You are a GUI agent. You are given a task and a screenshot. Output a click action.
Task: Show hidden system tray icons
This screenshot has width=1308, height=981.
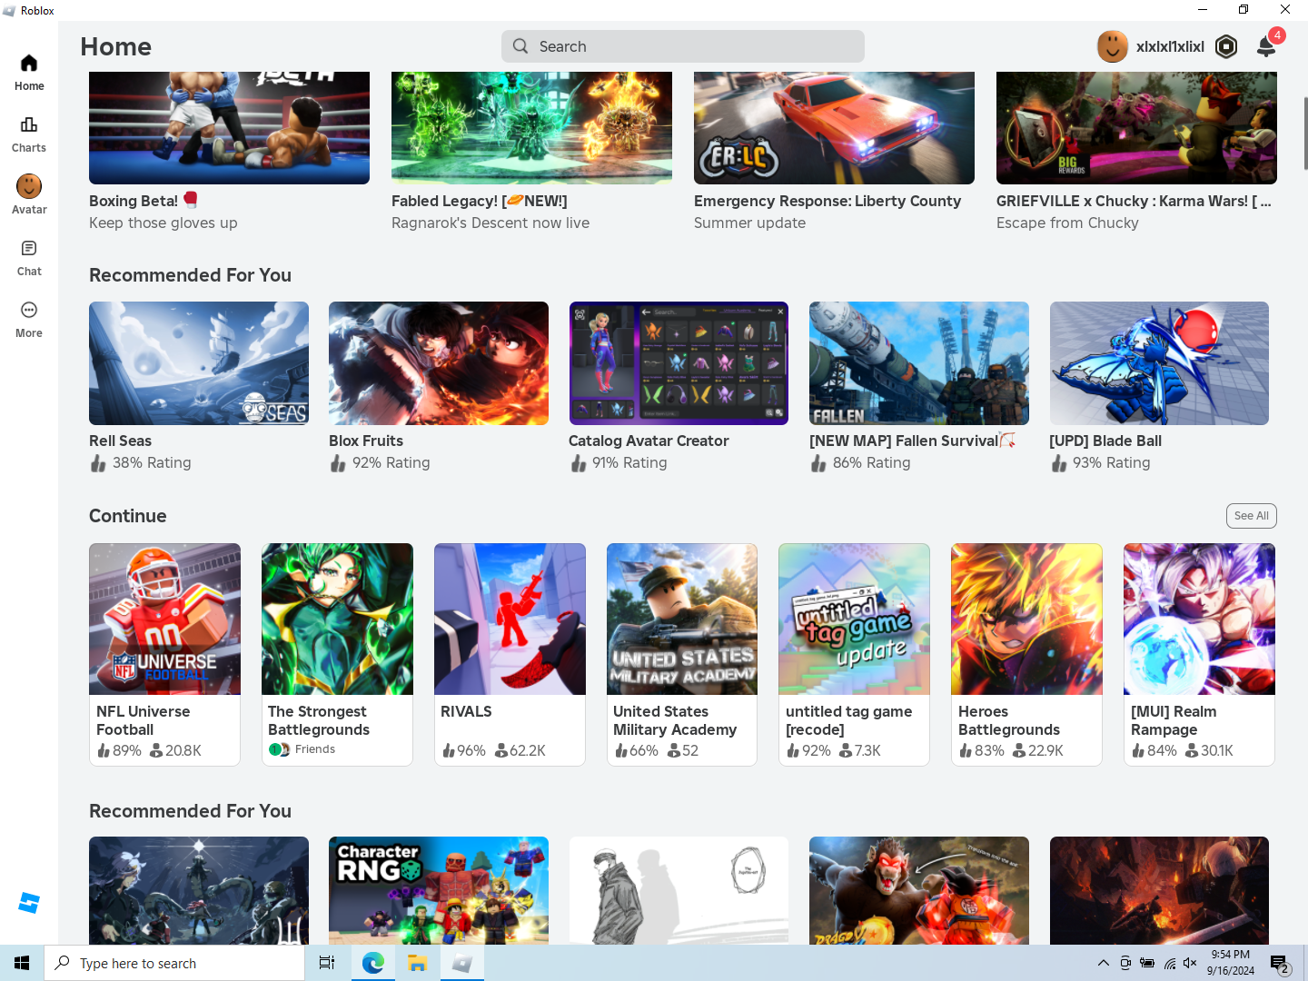1103,963
